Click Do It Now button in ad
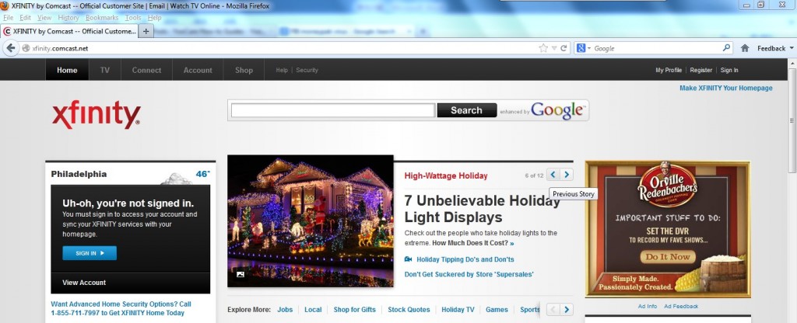The width and height of the screenshot is (797, 323). point(668,257)
